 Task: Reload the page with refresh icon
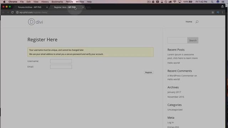coord(12,12)
